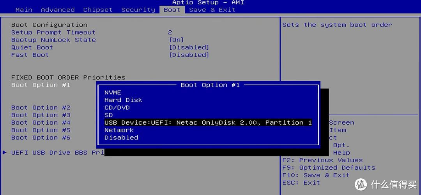Screen dimensions: 421x195
Task: Choose NVME in Boot Option #1 popup
Action: 113,92
